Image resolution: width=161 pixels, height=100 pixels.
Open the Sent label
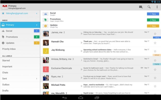[20, 79]
